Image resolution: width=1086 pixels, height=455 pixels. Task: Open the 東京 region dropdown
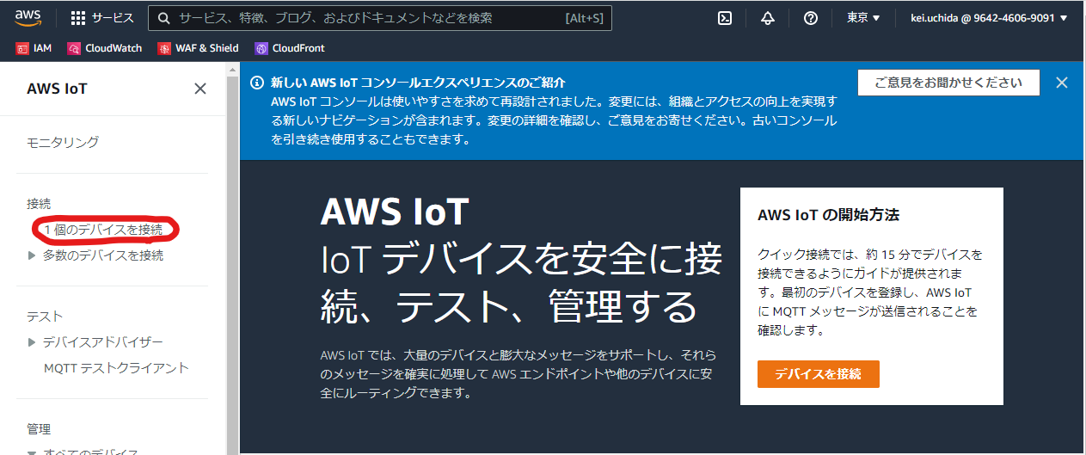pyautogui.click(x=863, y=18)
